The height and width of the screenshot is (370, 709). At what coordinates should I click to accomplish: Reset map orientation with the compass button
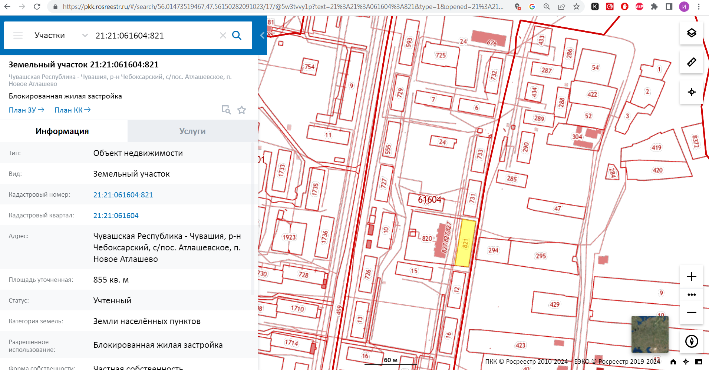pos(692,341)
